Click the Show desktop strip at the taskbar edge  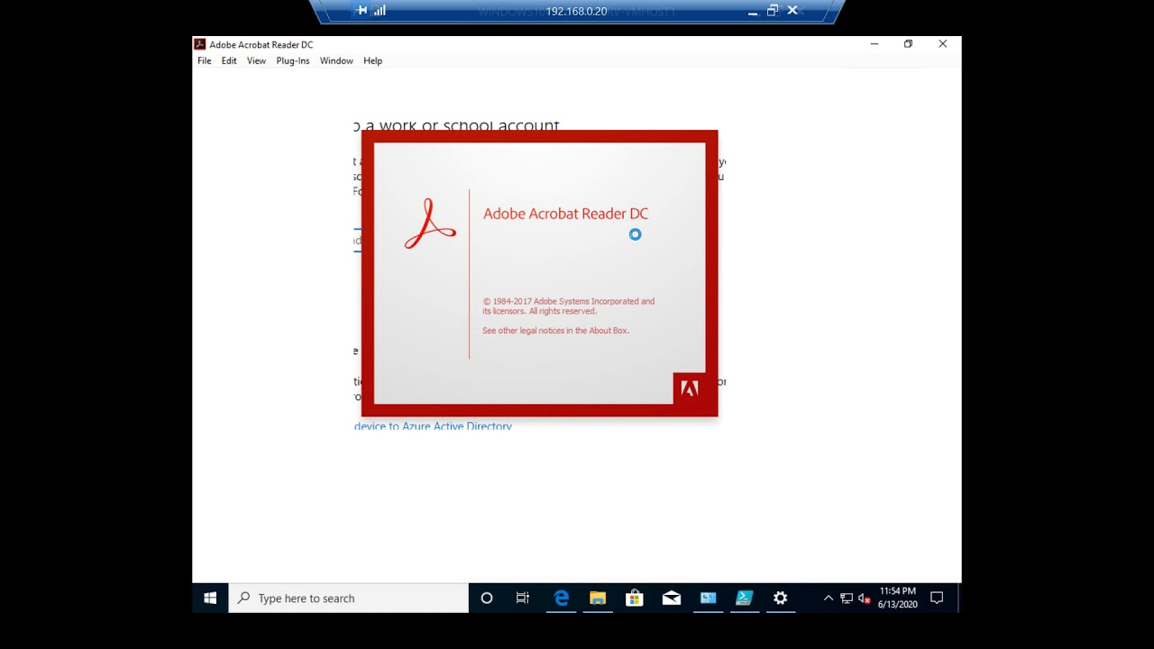pyautogui.click(x=958, y=598)
